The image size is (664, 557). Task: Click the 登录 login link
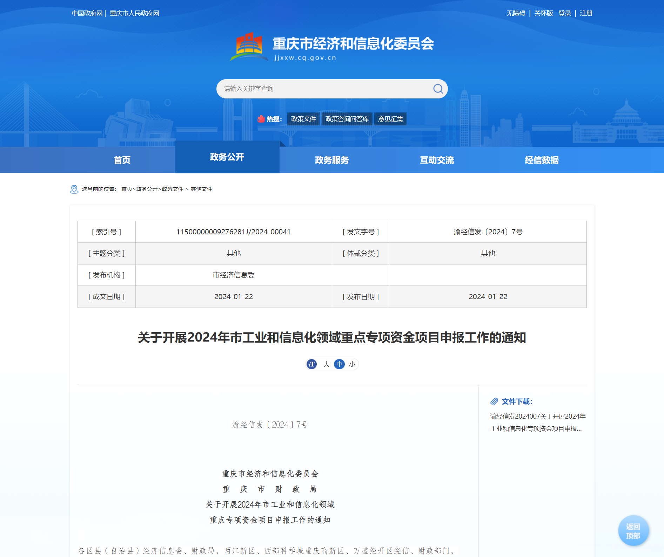pos(564,13)
